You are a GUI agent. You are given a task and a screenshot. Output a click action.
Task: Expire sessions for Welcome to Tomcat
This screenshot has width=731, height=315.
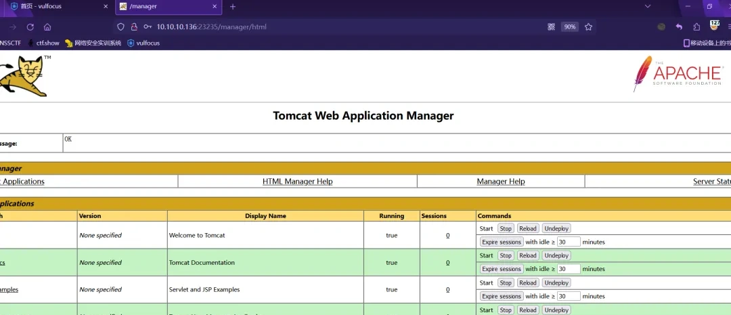click(x=501, y=243)
